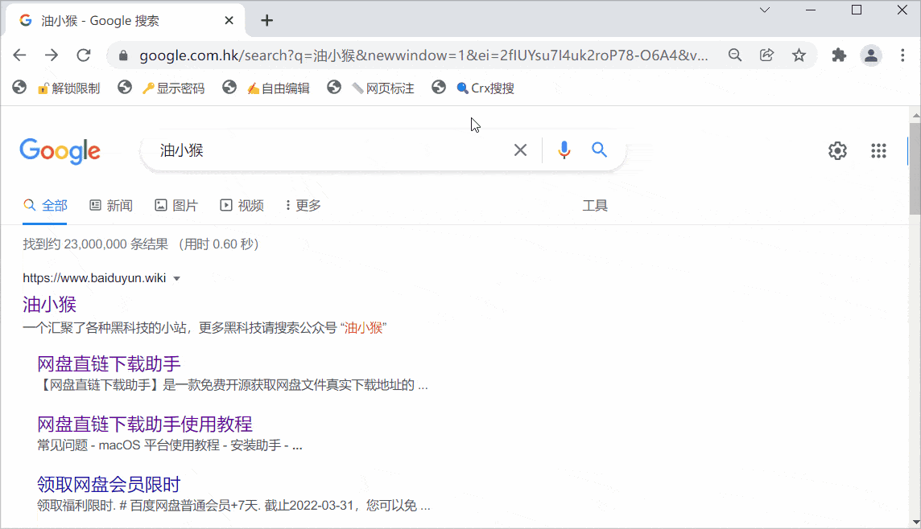Expand the 更多 search filter menu

point(304,206)
